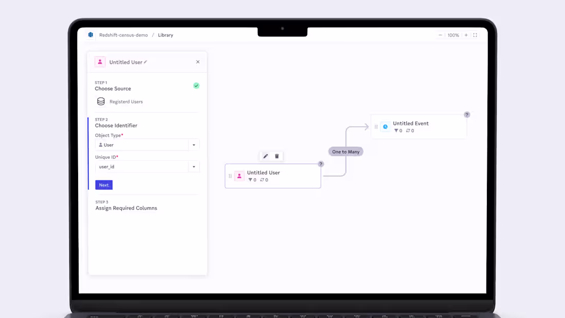Click the pink user icon in panel header
Screen dimensions: 565x318
coord(100,62)
